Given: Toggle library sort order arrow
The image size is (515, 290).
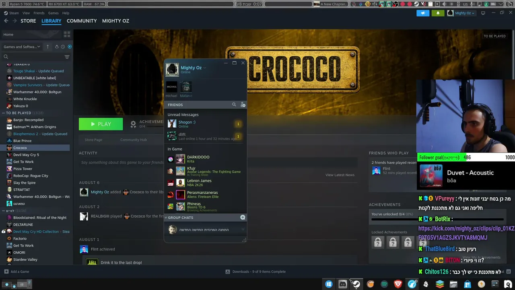Looking at the screenshot, I should coord(47,47).
